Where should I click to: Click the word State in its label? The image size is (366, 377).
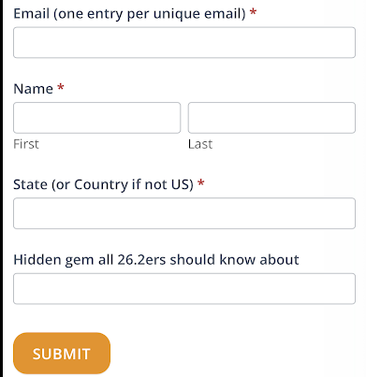30,184
